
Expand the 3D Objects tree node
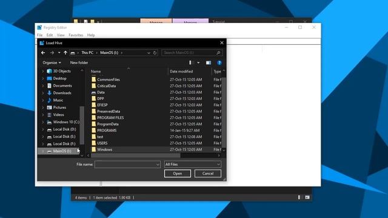tap(43, 71)
